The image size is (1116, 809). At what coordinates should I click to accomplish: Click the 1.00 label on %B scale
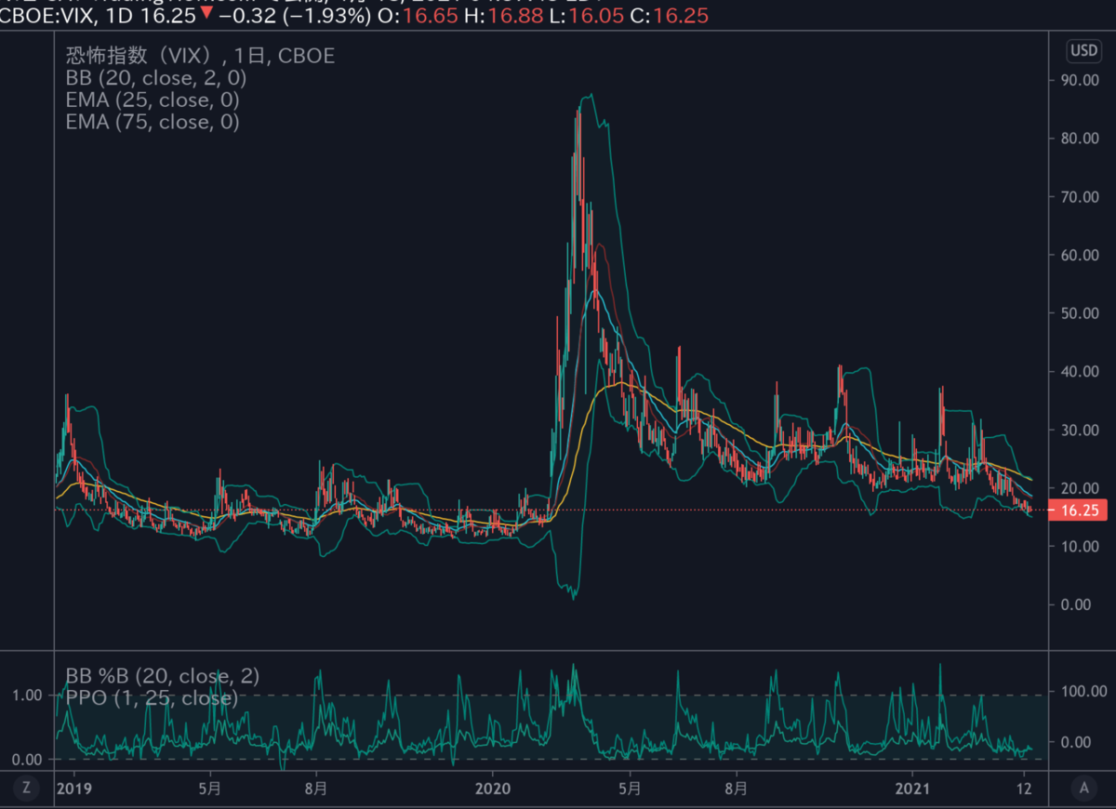[x=28, y=695]
